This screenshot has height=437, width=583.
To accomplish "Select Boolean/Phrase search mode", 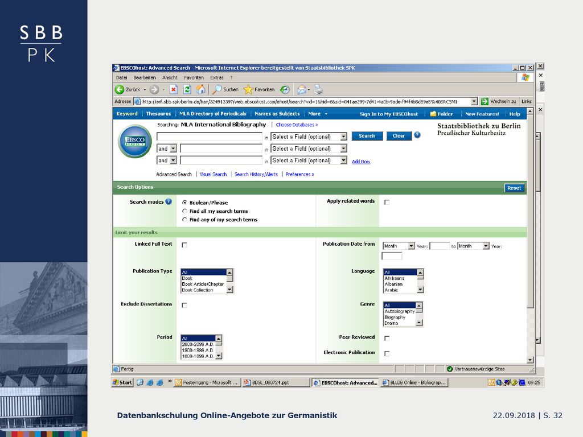I will tap(184, 203).
